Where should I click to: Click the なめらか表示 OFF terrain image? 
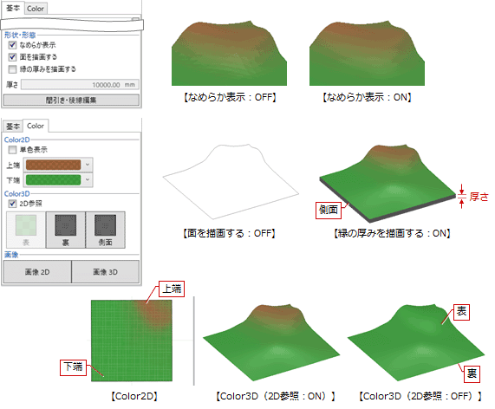(229, 53)
